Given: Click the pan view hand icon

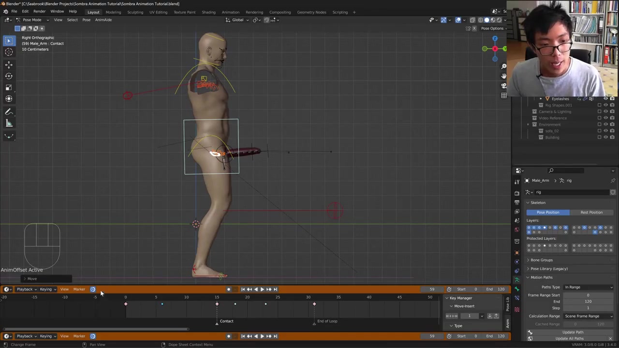Looking at the screenshot, I should click(503, 76).
